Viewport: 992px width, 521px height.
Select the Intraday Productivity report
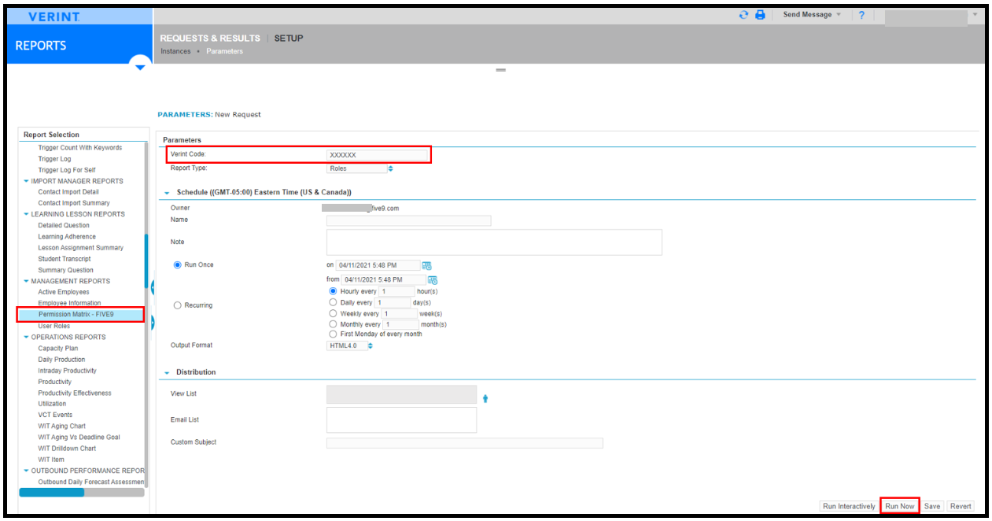(67, 371)
